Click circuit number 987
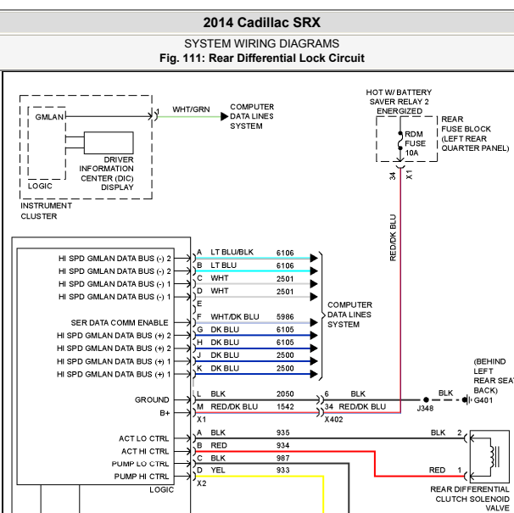Screen dimensions: 514x513 tap(282, 458)
